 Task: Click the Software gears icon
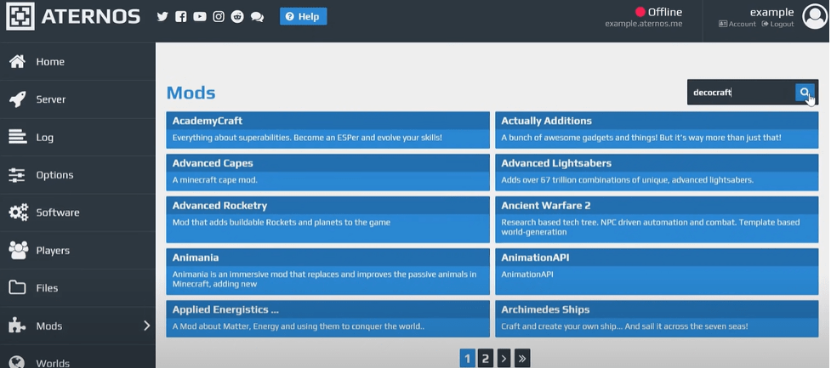click(18, 212)
